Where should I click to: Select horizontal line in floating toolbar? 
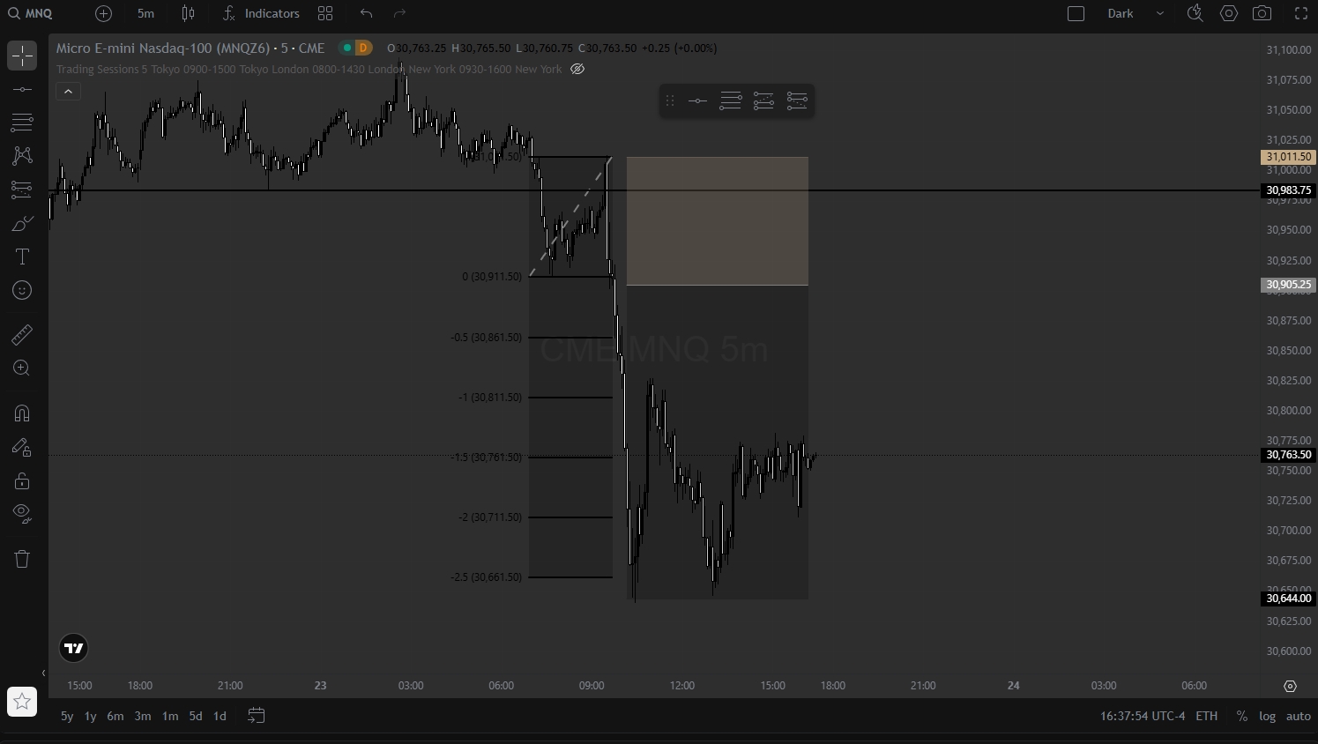point(697,100)
